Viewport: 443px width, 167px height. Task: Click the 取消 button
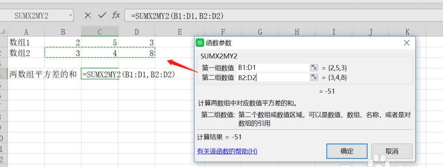coord(392,151)
